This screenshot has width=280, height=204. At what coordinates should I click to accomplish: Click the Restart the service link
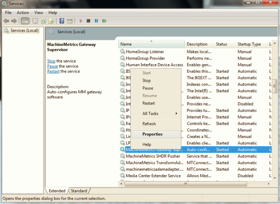point(53,71)
